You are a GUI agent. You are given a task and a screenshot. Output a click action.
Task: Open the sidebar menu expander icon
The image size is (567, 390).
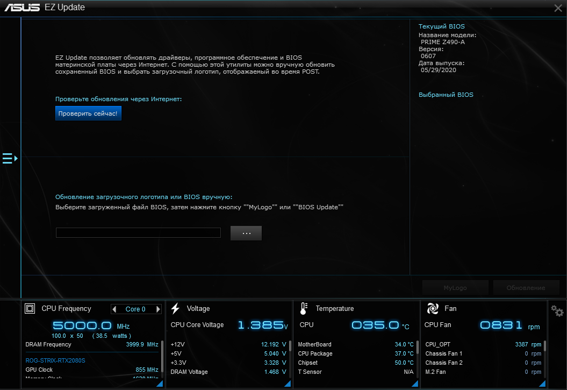[x=10, y=159]
